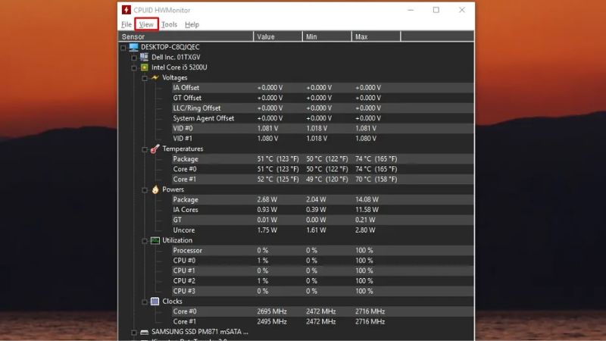Select the CPU #3 utilization row
This screenshot has width=606, height=341.
[323, 291]
